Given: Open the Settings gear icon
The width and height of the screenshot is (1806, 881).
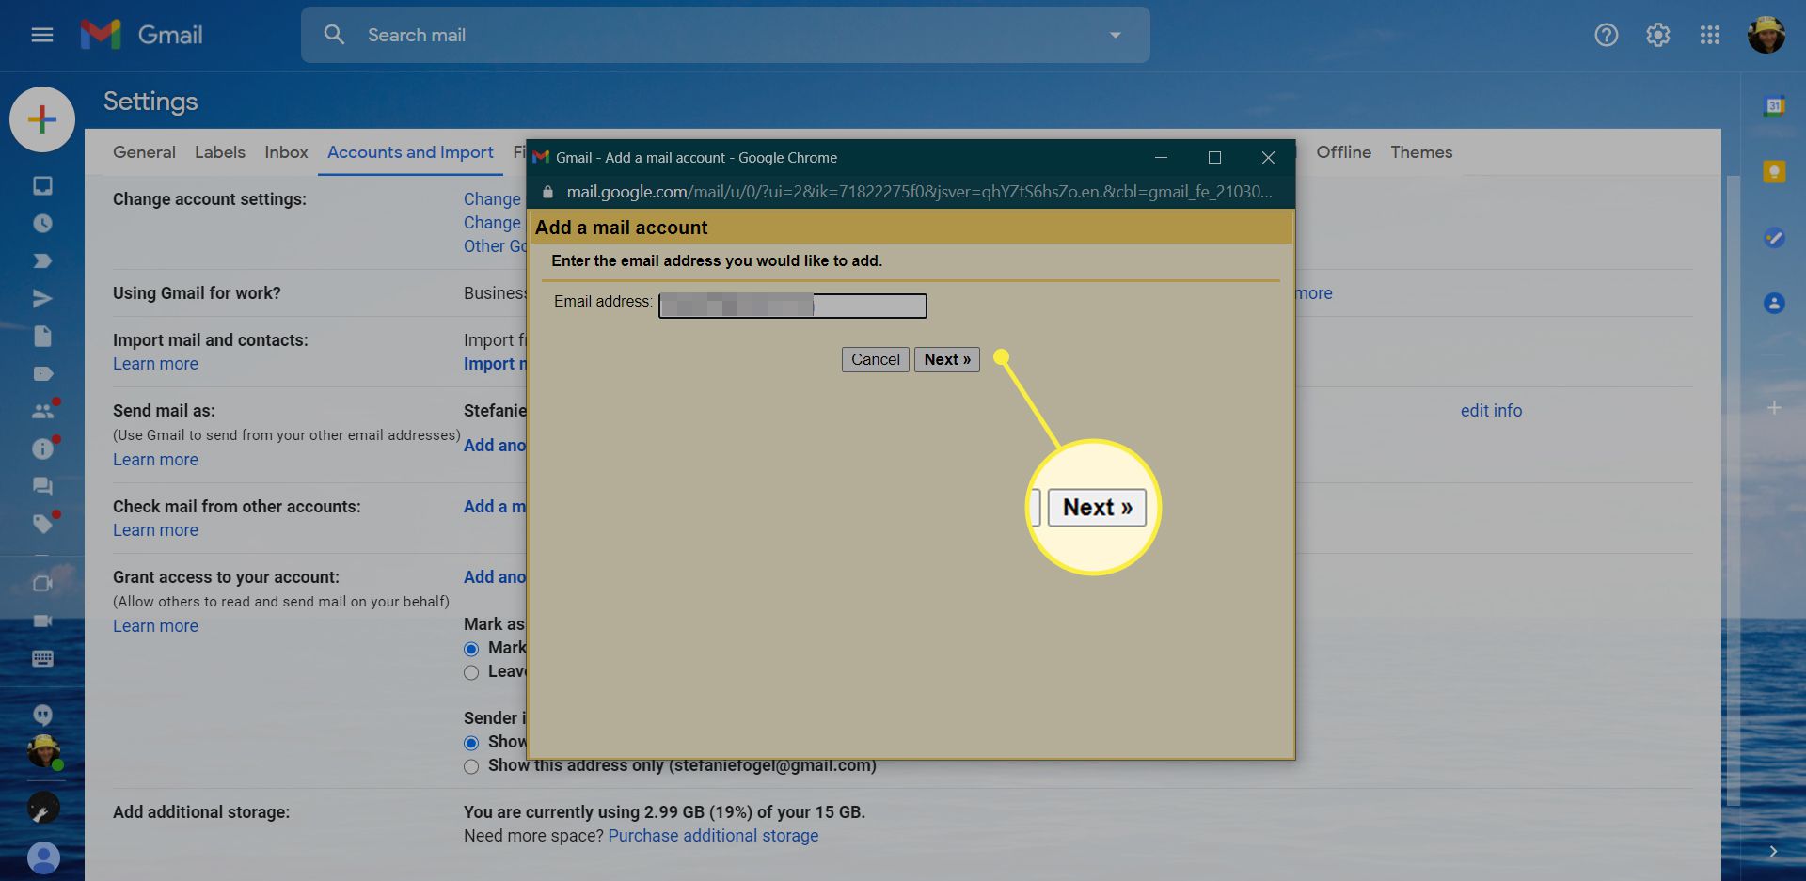Looking at the screenshot, I should coord(1657,35).
